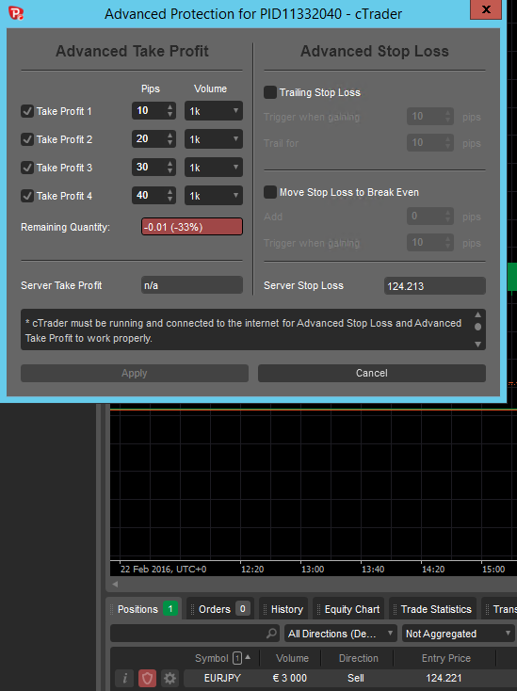Click the up arrow of the info note scrollbar
The image size is (517, 691).
[x=477, y=314]
